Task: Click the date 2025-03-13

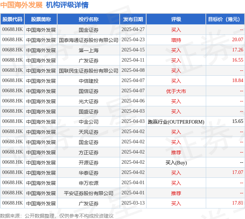Action: coord(133,203)
